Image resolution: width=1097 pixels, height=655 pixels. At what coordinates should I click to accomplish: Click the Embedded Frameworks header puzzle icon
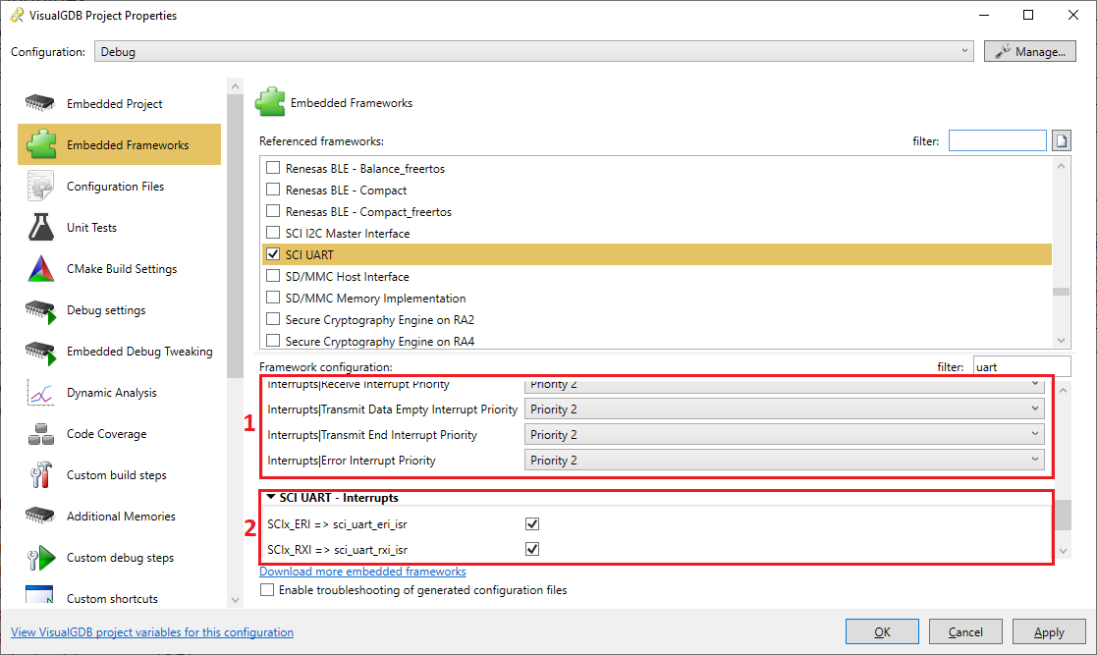[x=270, y=102]
